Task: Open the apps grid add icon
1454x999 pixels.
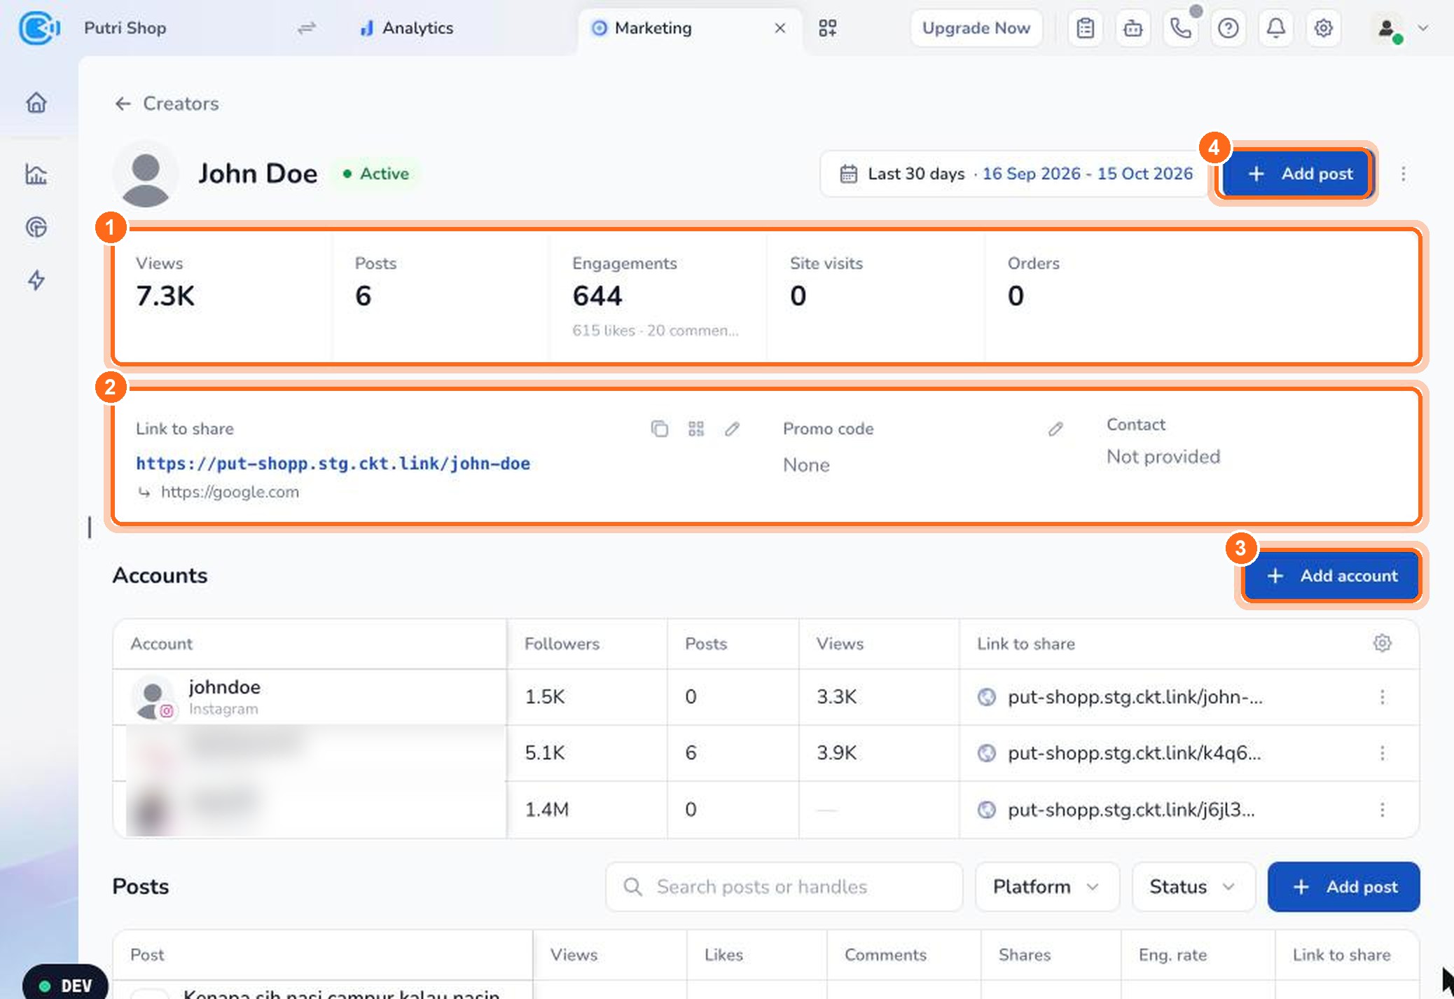Action: (x=828, y=28)
